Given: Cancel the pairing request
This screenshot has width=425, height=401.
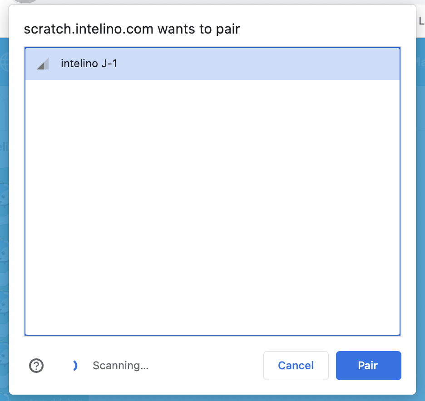Looking at the screenshot, I should pyautogui.click(x=296, y=366).
